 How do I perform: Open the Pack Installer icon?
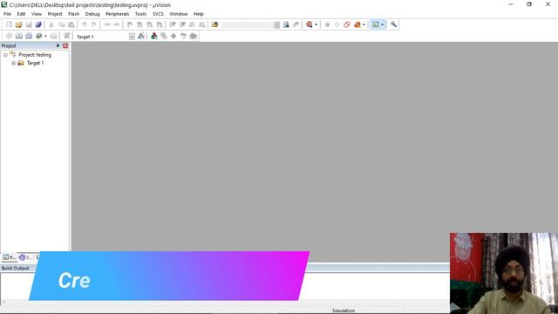tap(194, 36)
